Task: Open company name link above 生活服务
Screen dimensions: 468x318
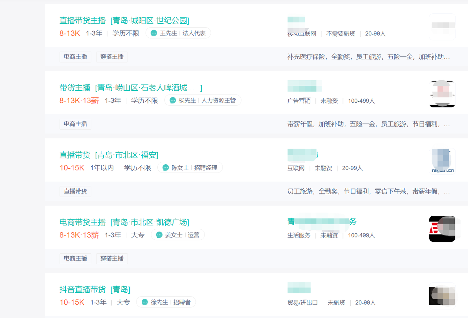Action: (322, 222)
